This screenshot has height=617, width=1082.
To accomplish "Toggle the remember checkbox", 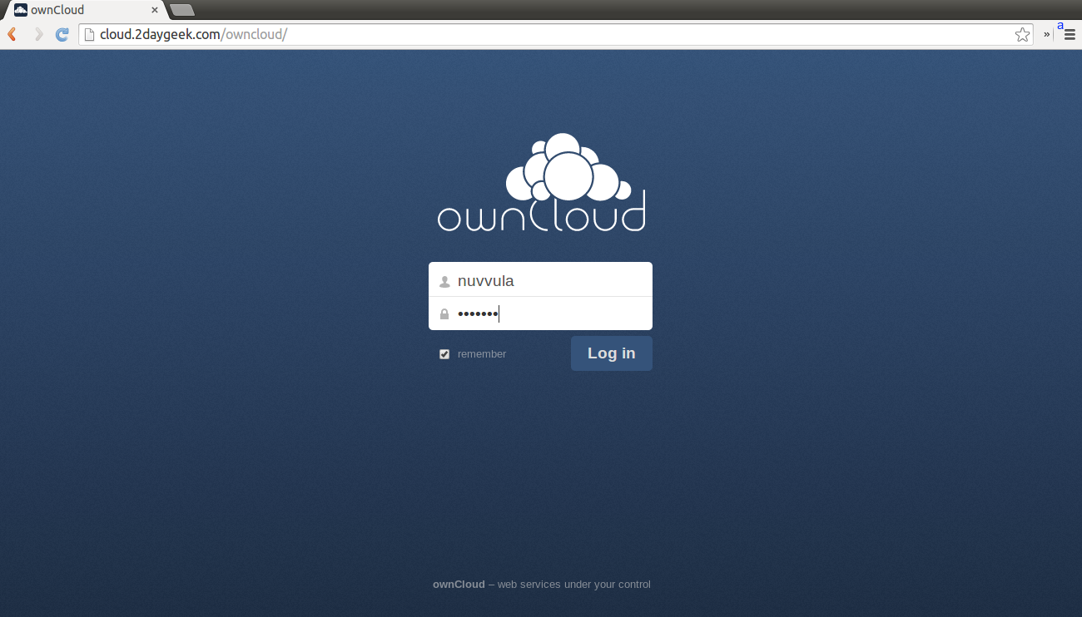I will (x=444, y=354).
